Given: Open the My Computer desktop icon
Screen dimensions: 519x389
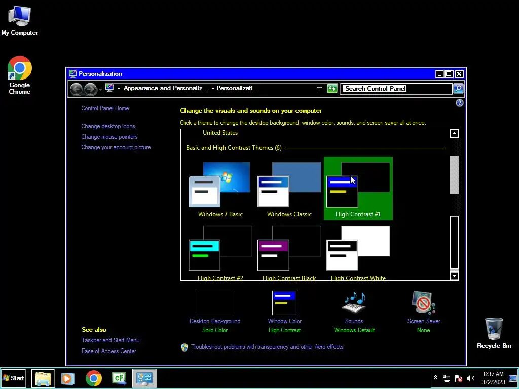Looking at the screenshot, I should click(20, 20).
